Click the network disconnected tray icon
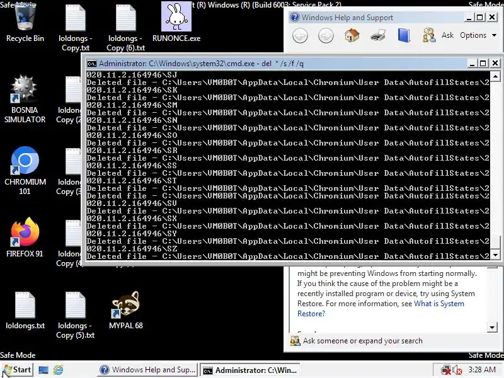504x378 pixels. [x=446, y=370]
